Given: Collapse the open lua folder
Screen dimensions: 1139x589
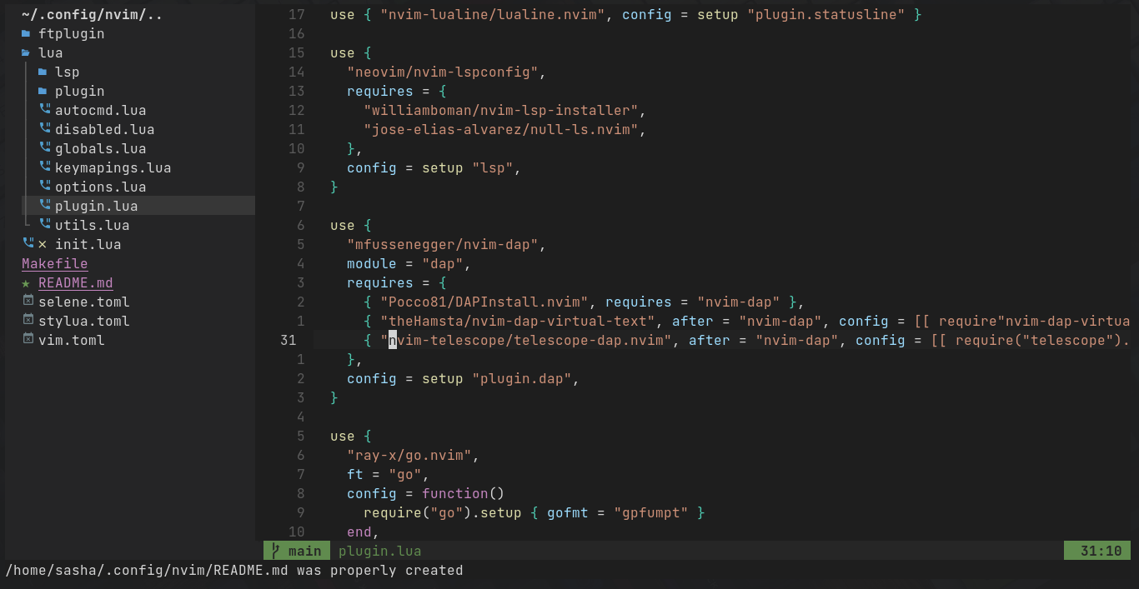Looking at the screenshot, I should (x=50, y=52).
